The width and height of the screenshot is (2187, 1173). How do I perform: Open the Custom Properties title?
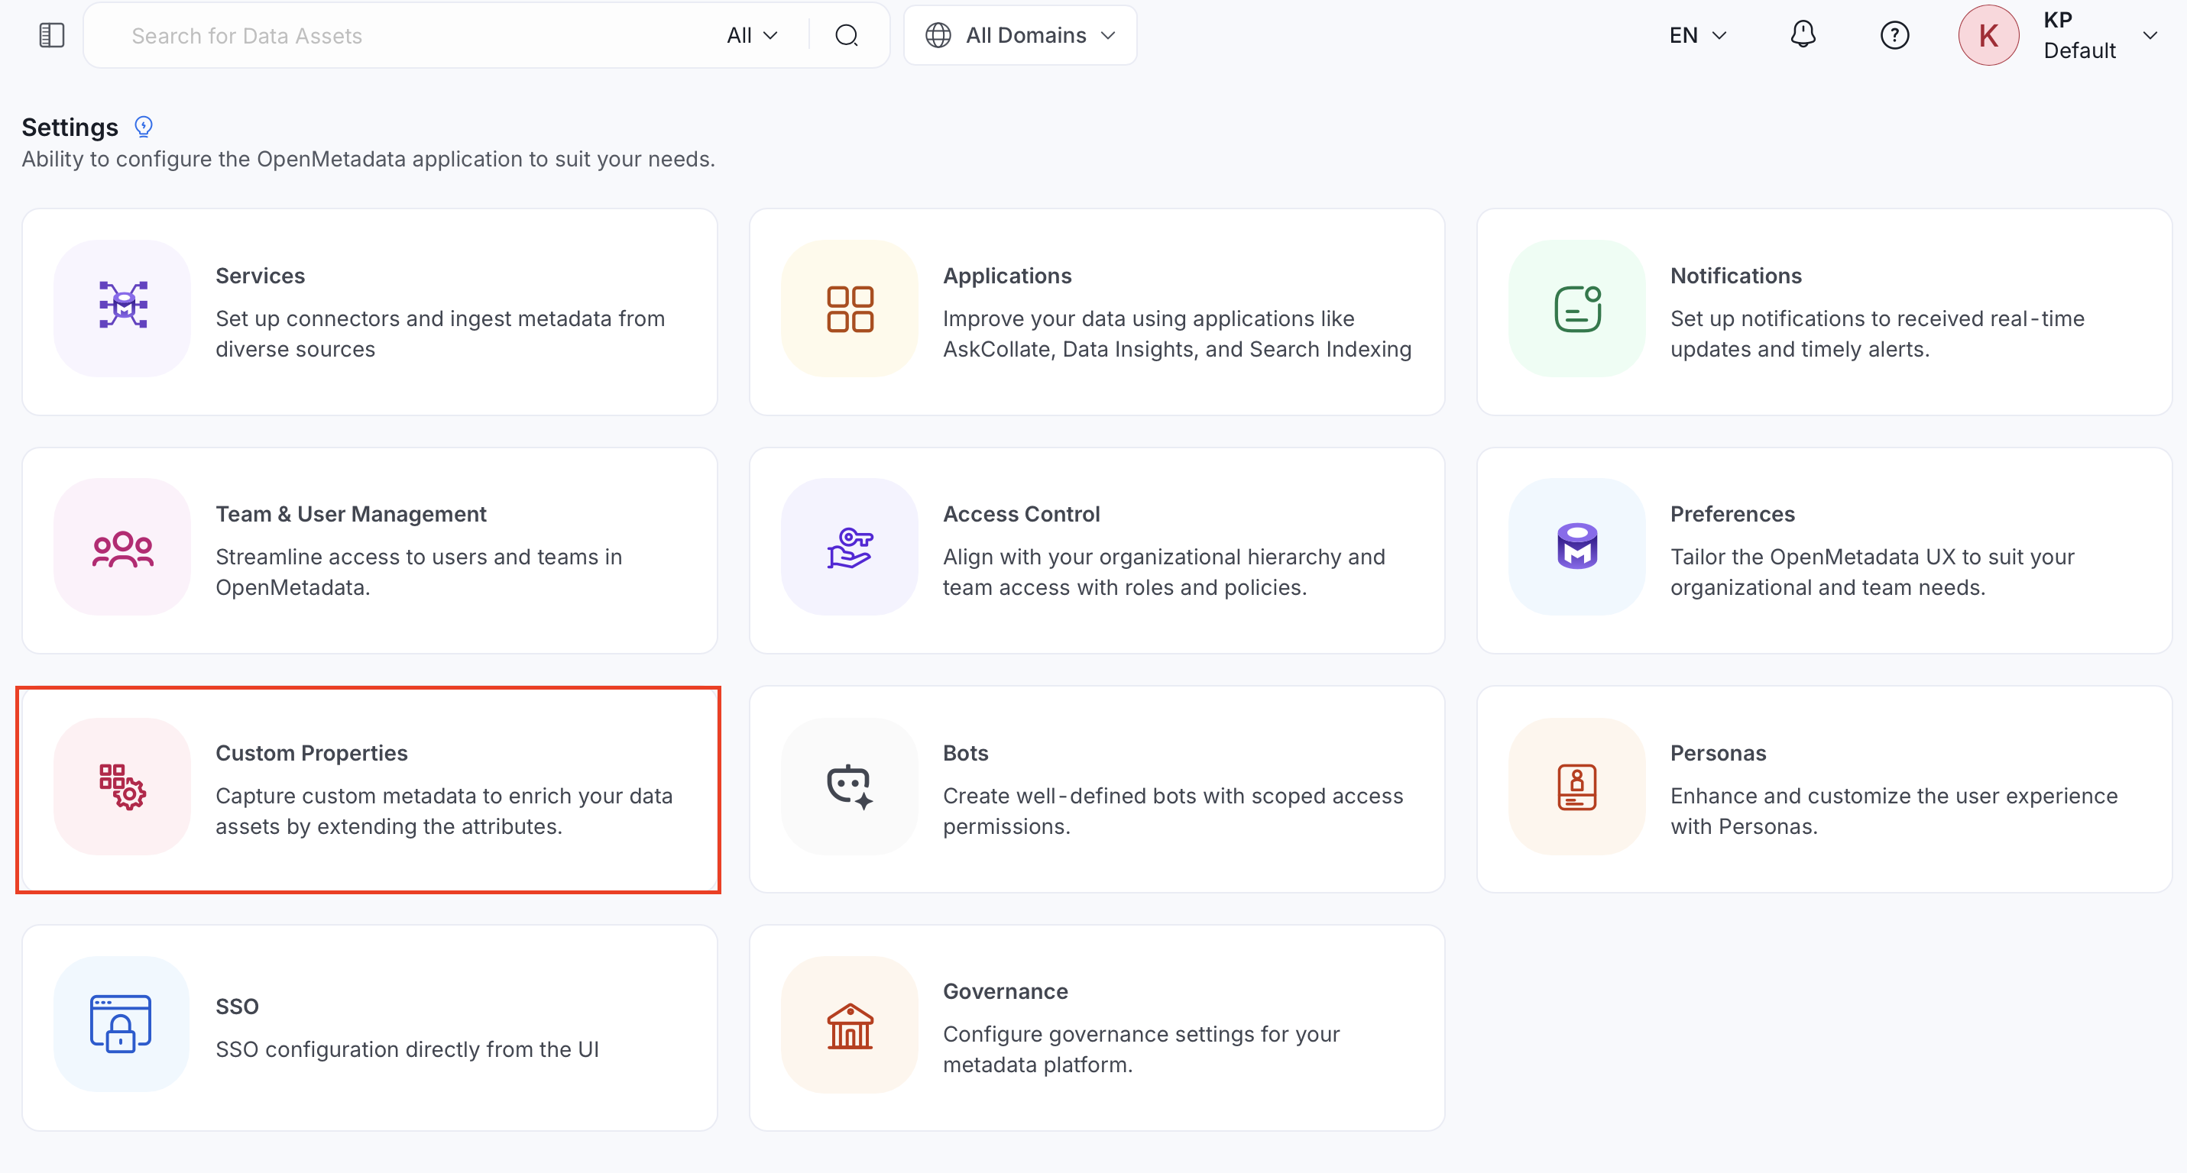pos(312,753)
